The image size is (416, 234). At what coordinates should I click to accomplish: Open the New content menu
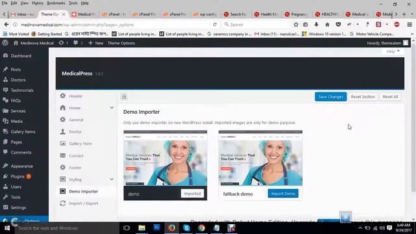(96, 43)
